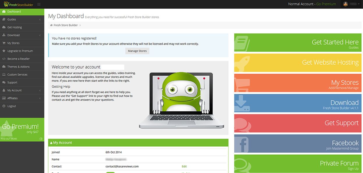The height and width of the screenshot is (173, 363).
Task: Open the Download Fresh Store Builder tile
Action: pyautogui.click(x=298, y=103)
